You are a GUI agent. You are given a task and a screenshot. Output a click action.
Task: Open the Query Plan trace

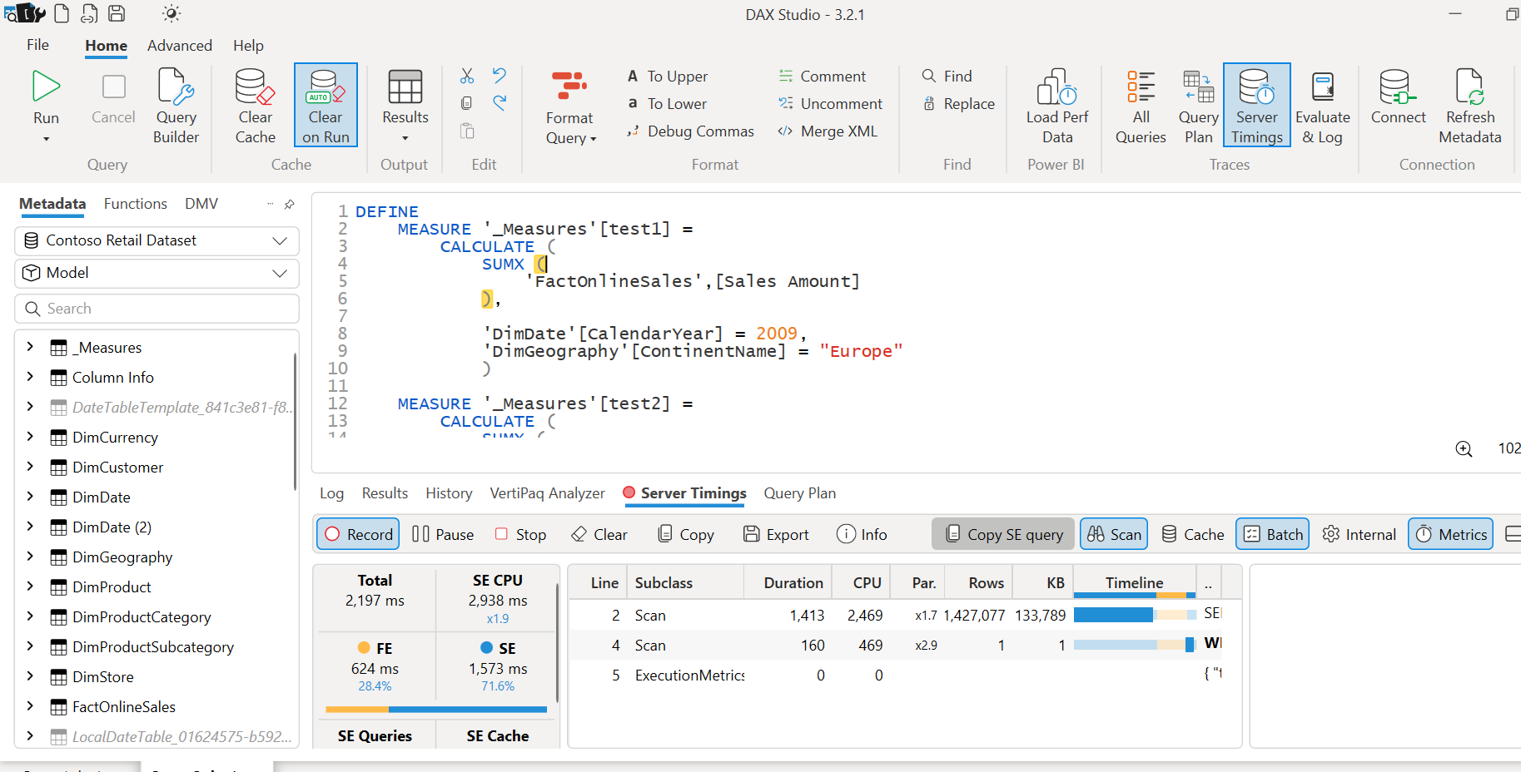[1197, 104]
